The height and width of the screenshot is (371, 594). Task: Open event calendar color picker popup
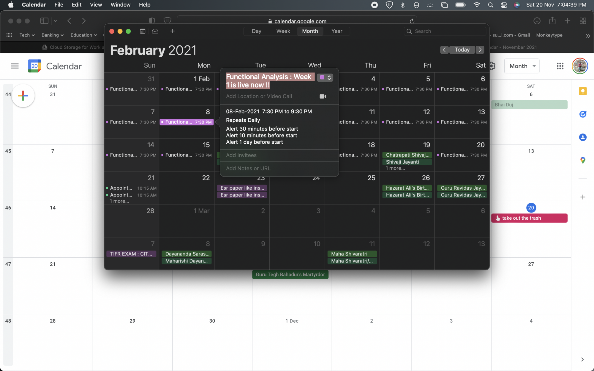pyautogui.click(x=325, y=77)
